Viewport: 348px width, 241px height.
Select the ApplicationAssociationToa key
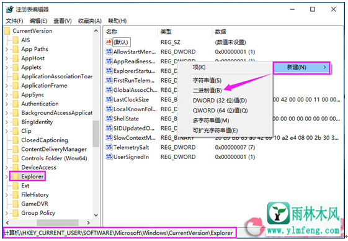click(x=57, y=76)
